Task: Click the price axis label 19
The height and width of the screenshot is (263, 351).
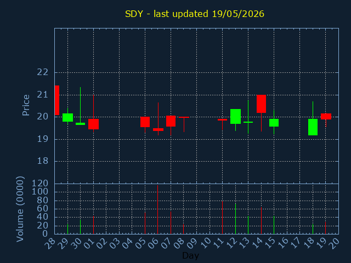Action: [x=43, y=139]
